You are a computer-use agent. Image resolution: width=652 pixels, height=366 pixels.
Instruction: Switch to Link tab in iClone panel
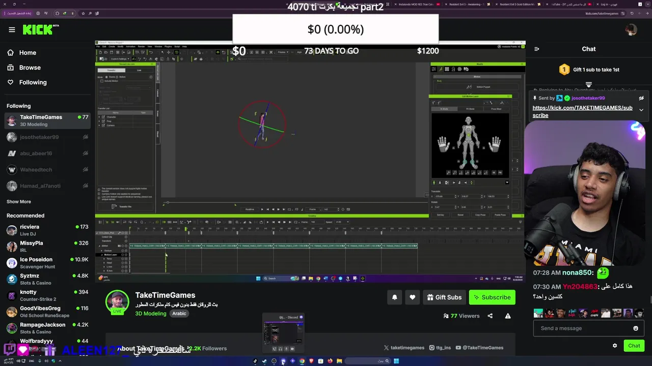[x=139, y=70]
